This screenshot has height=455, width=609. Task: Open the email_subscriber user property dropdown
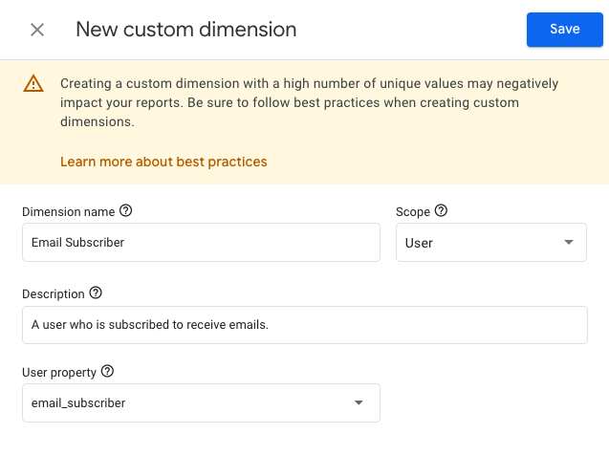(201, 403)
